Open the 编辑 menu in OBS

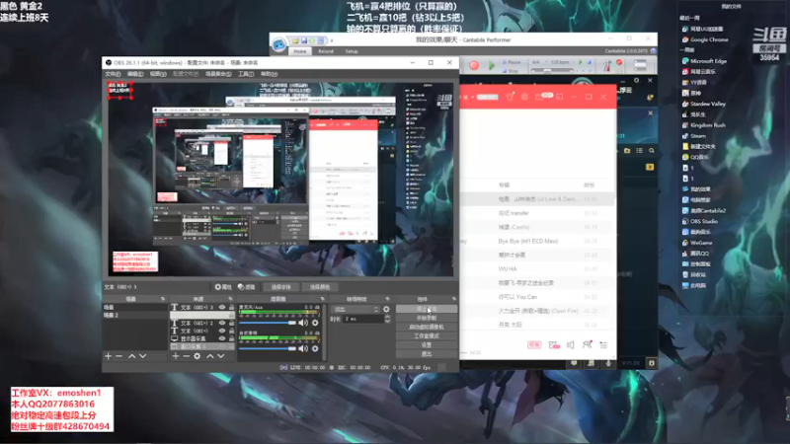tap(135, 74)
